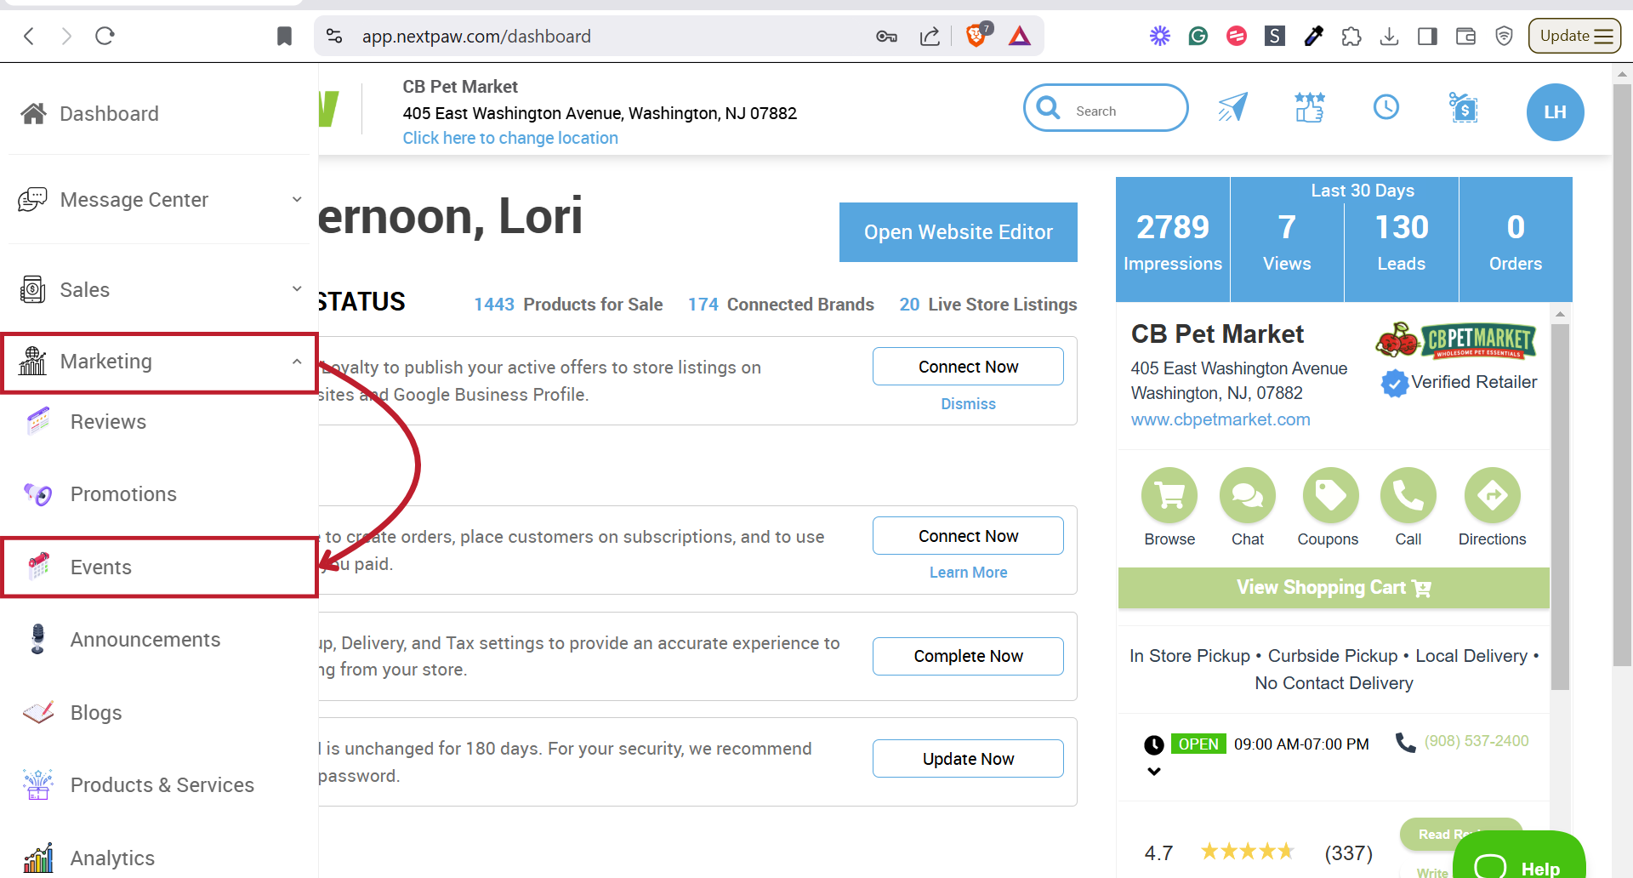Click the 174 Connected Brands link
Viewport: 1633px width, 878px height.
click(x=781, y=305)
